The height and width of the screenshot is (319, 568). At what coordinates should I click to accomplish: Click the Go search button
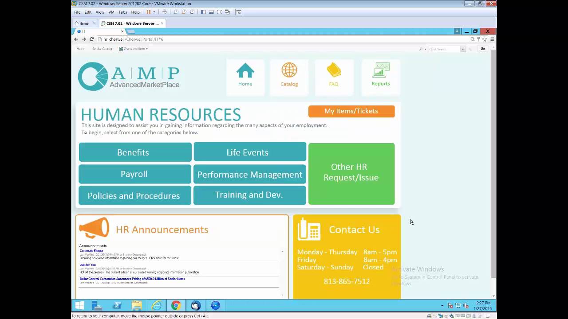pos(483,49)
